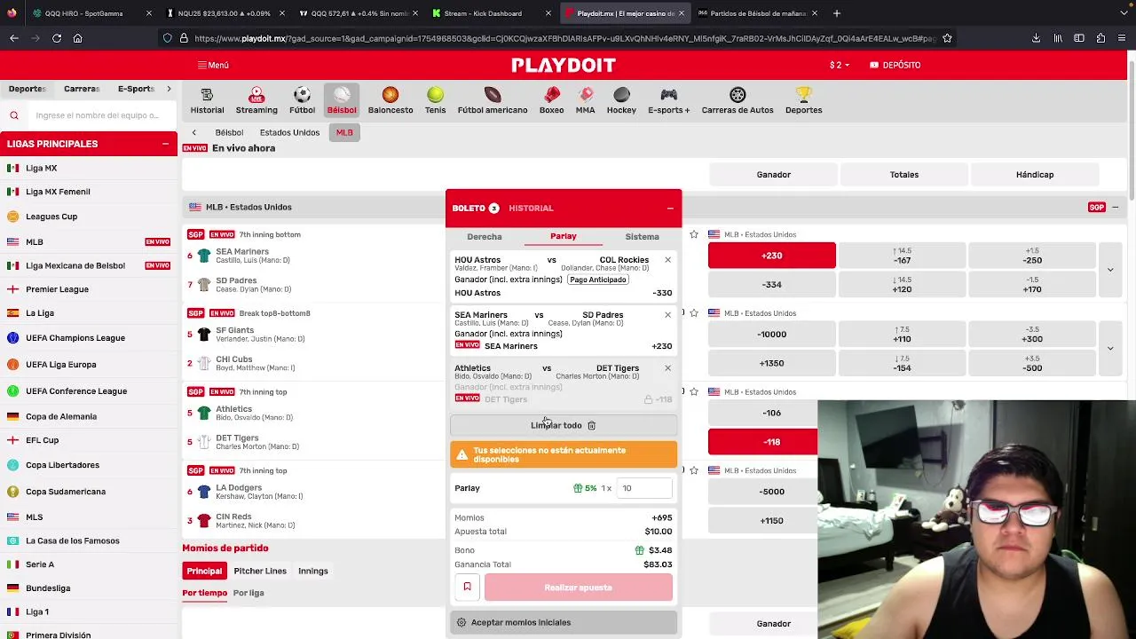Expand more markets for Mariners-Padres game
Screen dimensions: 1136x639
1110,270
